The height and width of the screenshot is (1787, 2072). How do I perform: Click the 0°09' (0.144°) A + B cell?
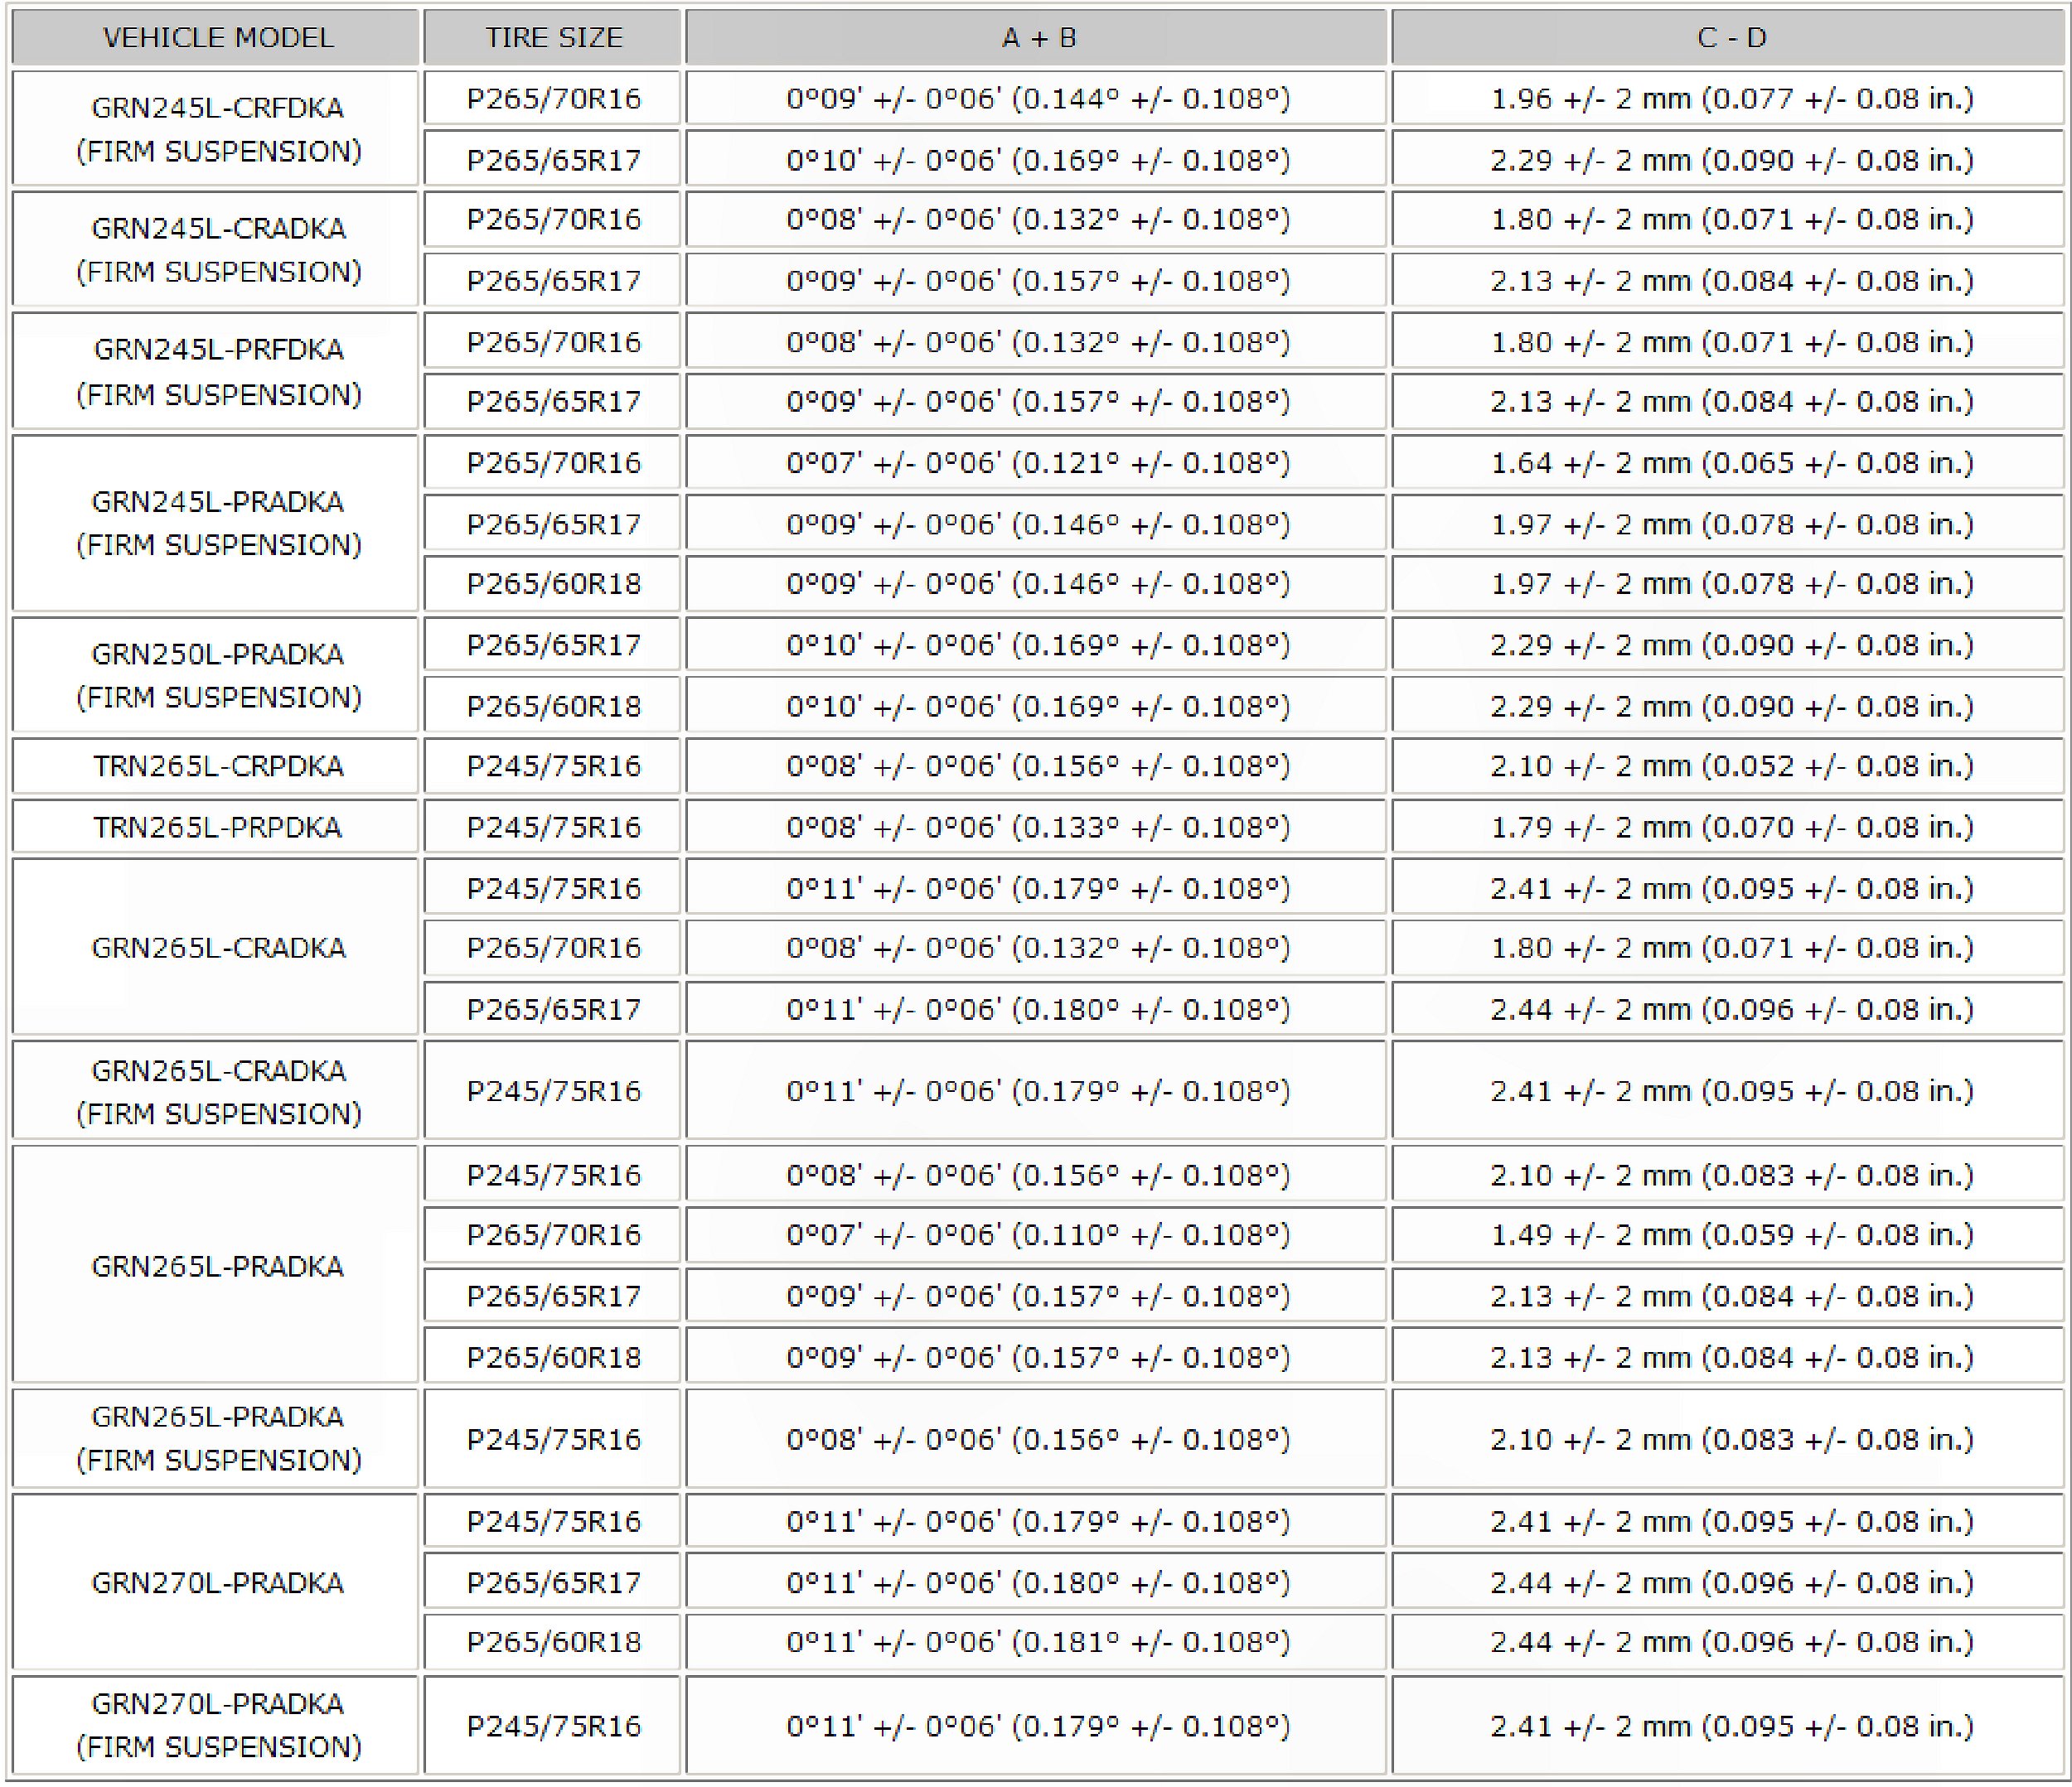tap(1037, 99)
